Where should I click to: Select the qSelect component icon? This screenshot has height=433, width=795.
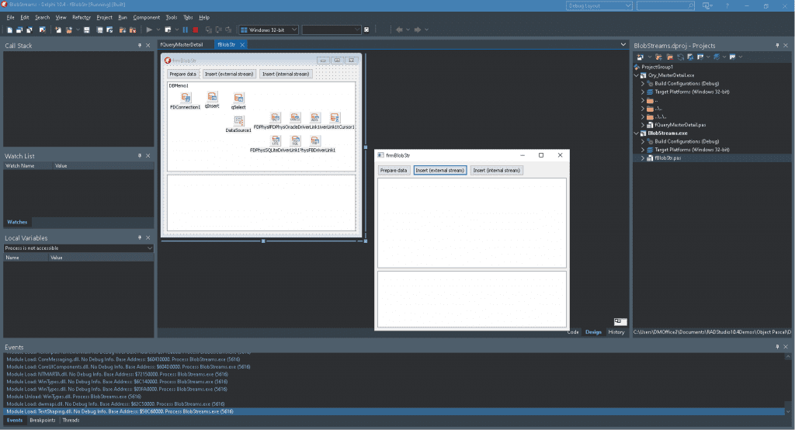[238, 98]
